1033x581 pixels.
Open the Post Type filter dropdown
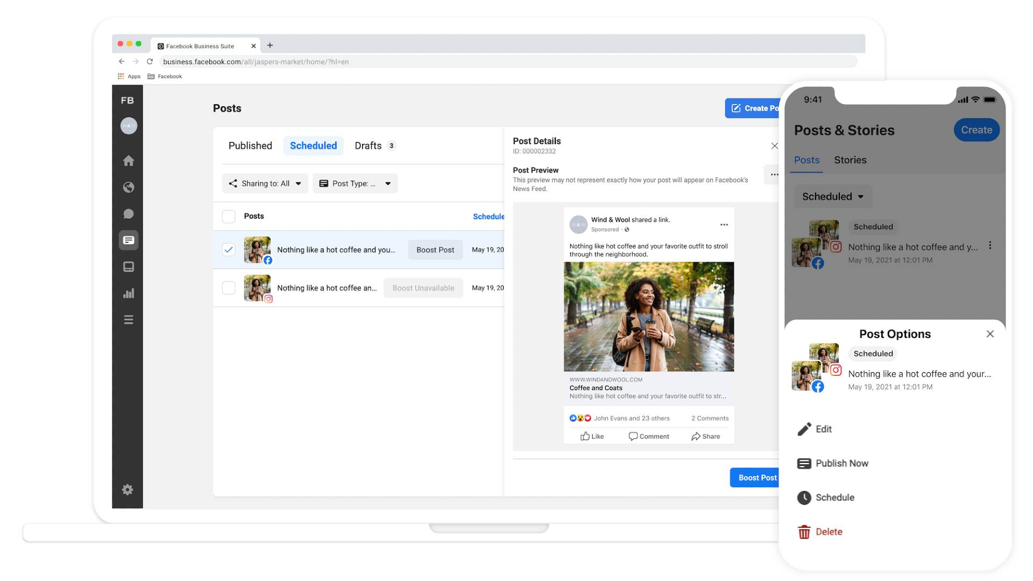[355, 183]
